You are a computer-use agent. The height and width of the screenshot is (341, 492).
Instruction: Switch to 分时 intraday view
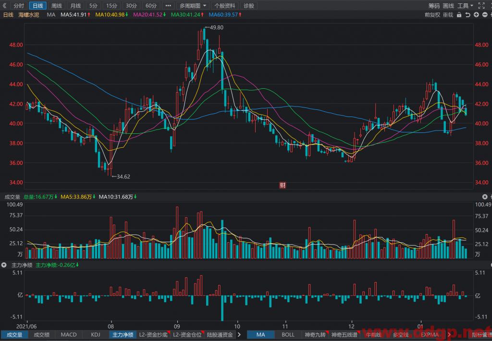[19, 6]
